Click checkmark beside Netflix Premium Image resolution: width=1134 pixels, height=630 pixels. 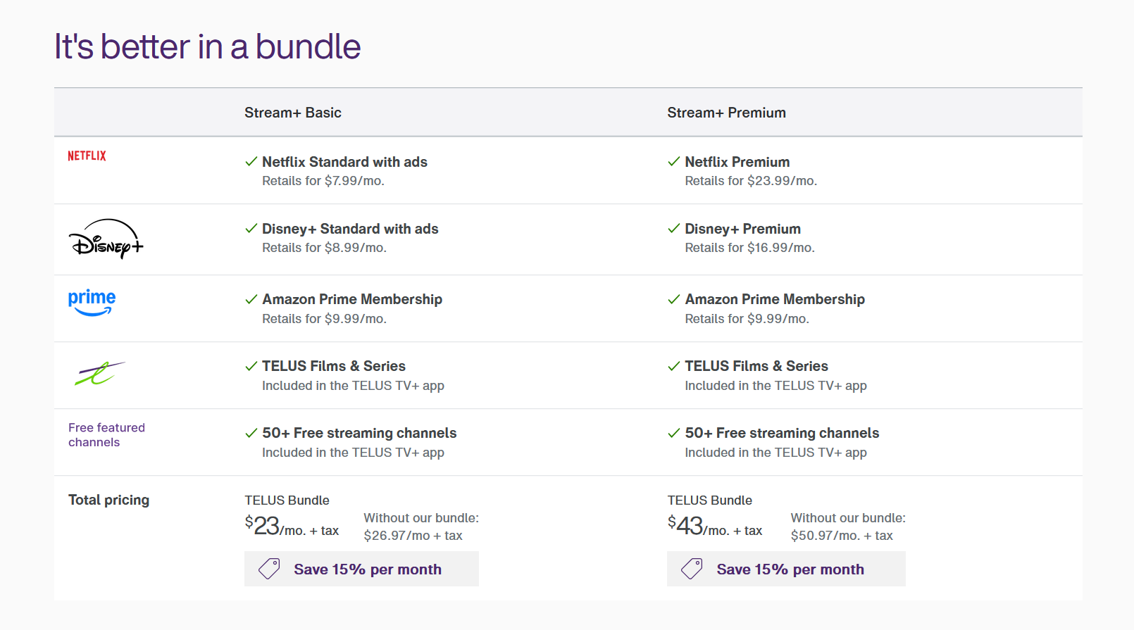tap(673, 162)
